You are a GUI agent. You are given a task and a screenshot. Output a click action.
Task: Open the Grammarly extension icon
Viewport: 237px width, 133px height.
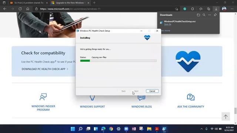pos(185,9)
